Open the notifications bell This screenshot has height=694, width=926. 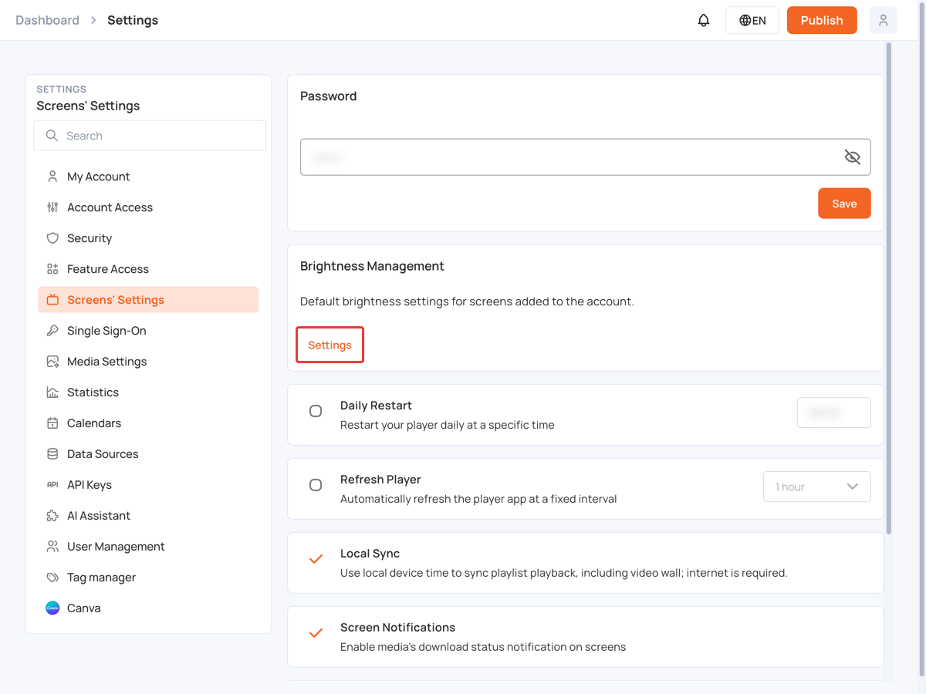click(704, 20)
